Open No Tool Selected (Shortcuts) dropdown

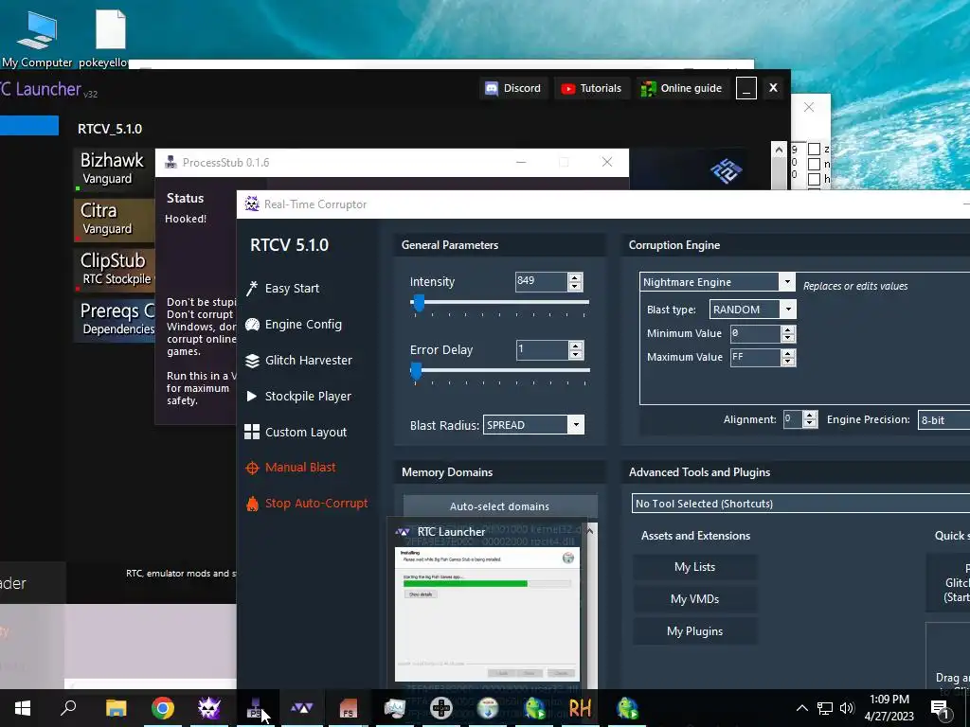[x=800, y=504]
